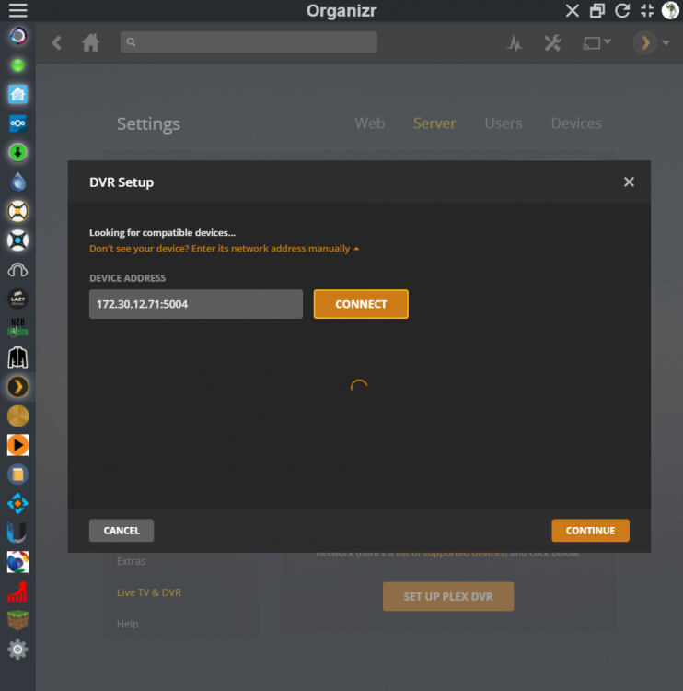Click the Organizr close tab X icon
The height and width of the screenshot is (691, 683).
(x=572, y=10)
